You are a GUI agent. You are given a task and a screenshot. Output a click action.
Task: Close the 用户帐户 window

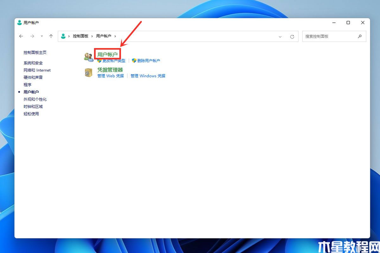click(x=363, y=23)
